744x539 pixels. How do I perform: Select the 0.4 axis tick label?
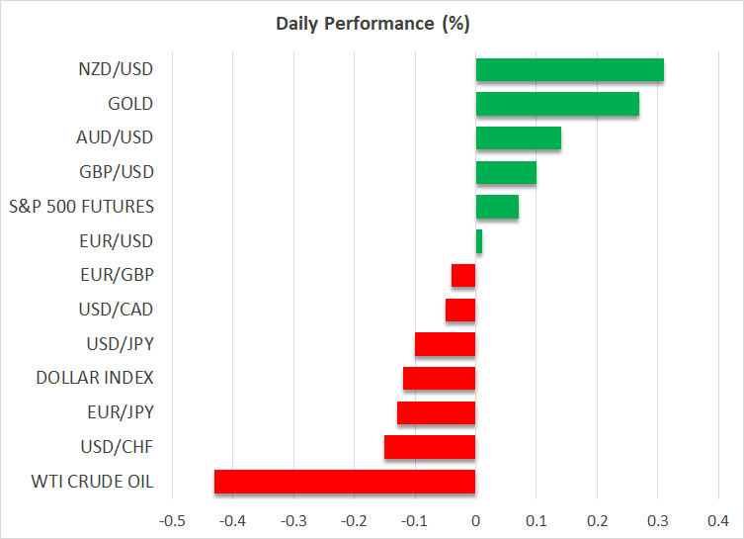[718, 520]
